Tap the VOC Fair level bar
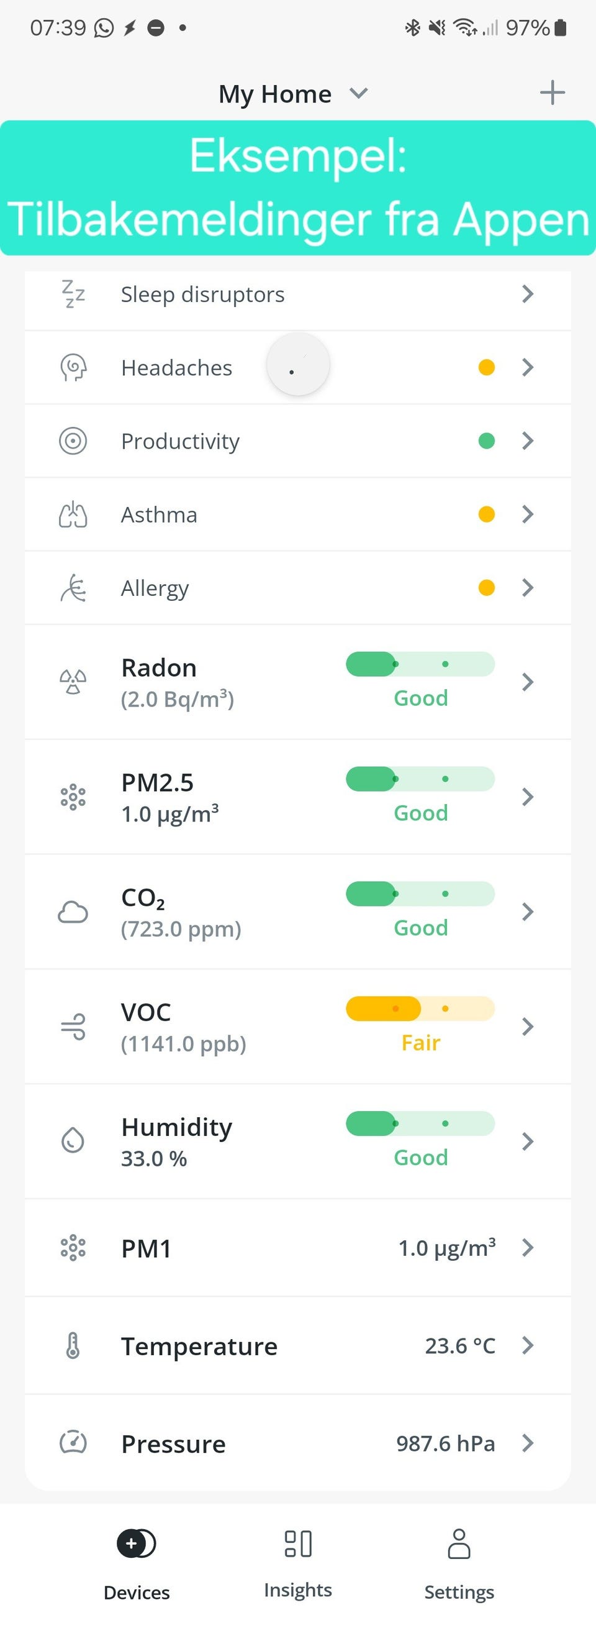Viewport: 596px width, 1628px height. tap(420, 1008)
